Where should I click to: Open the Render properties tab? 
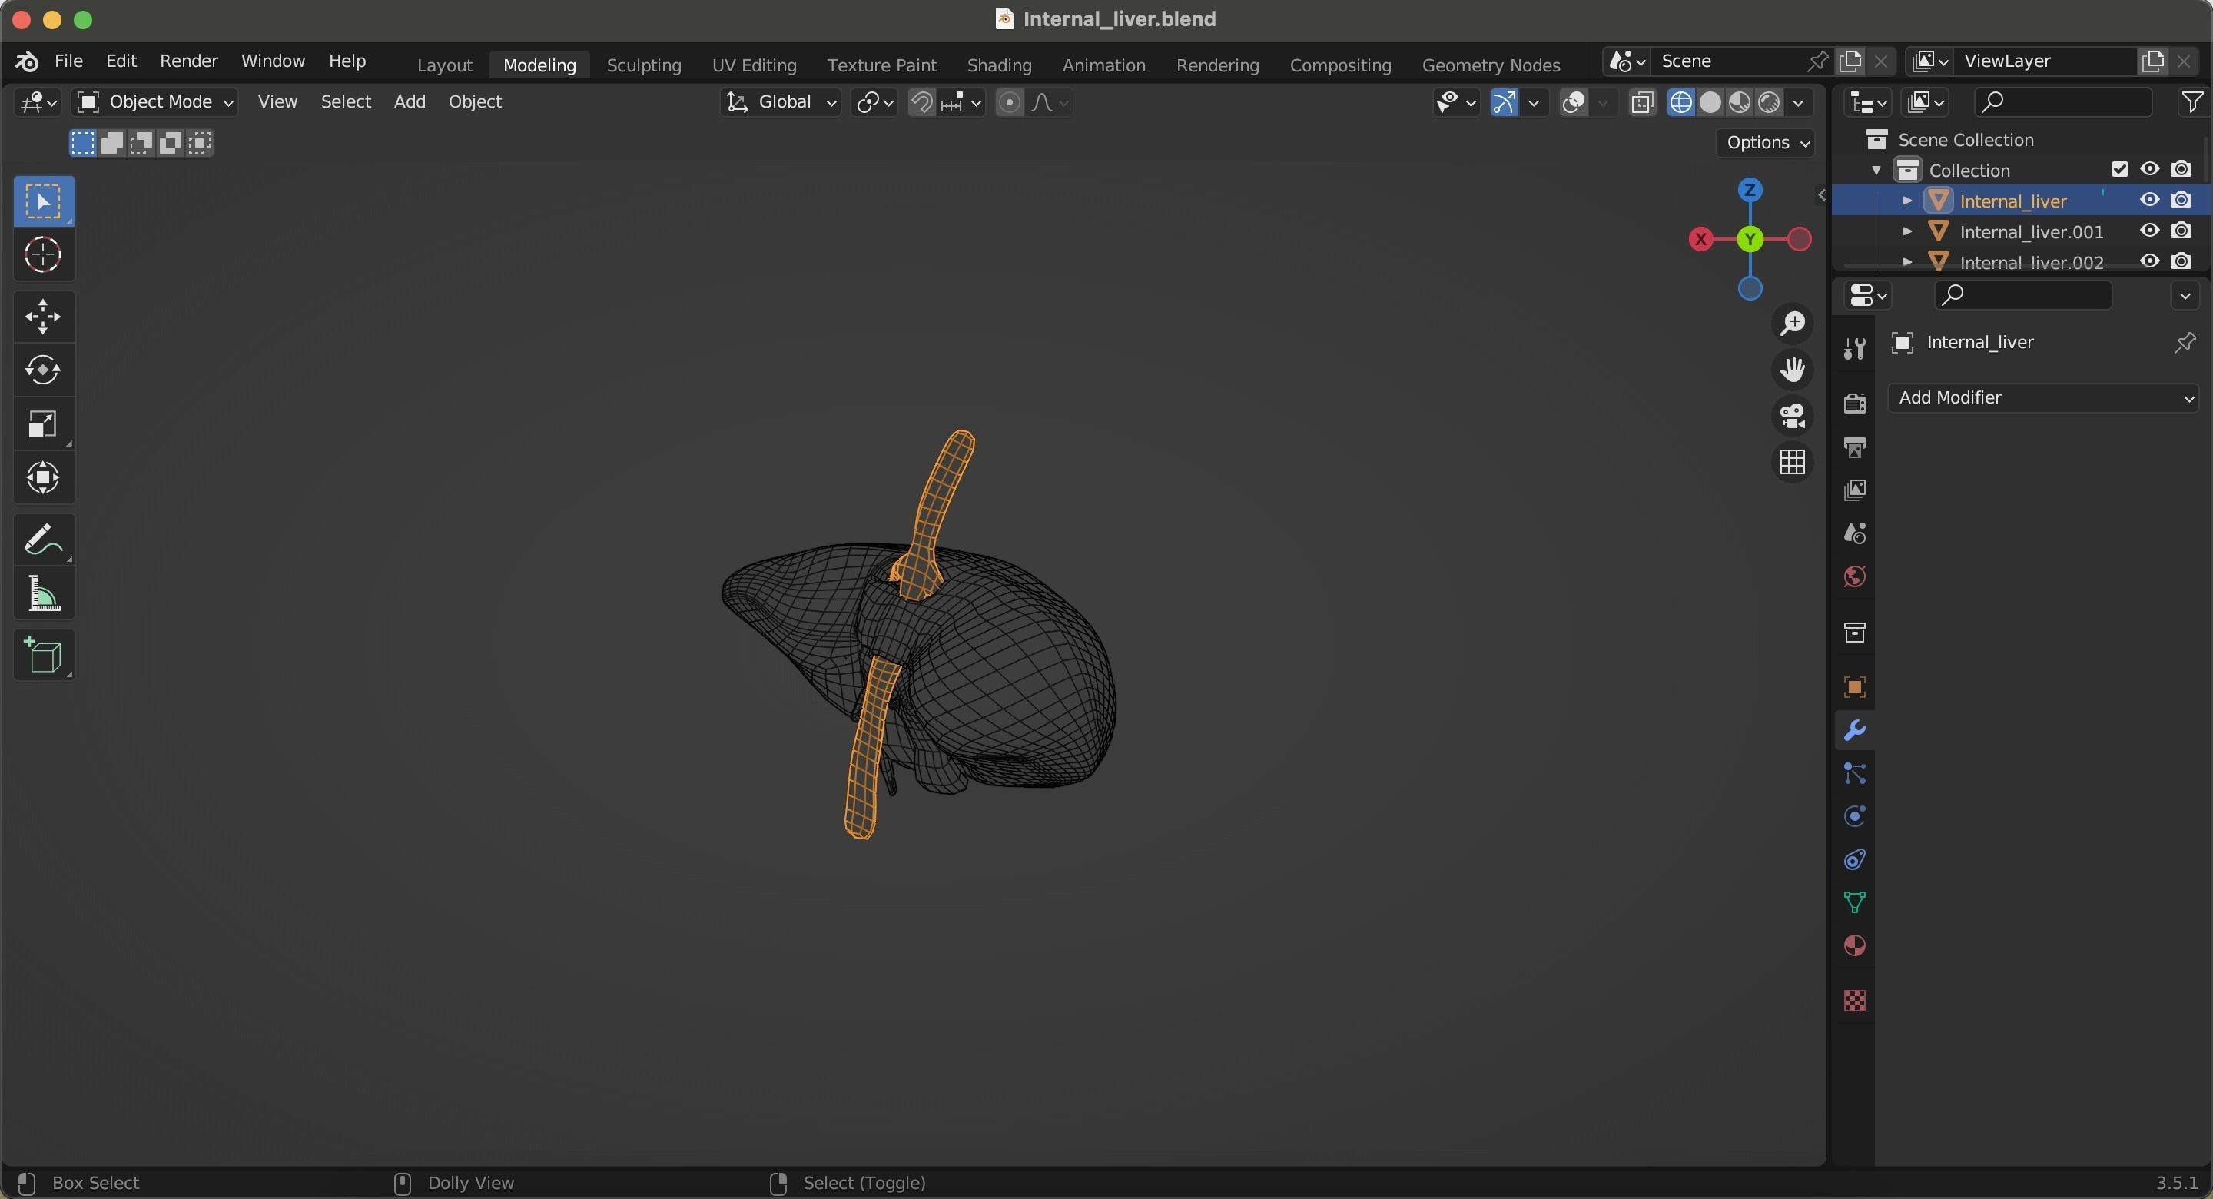[x=1854, y=403]
